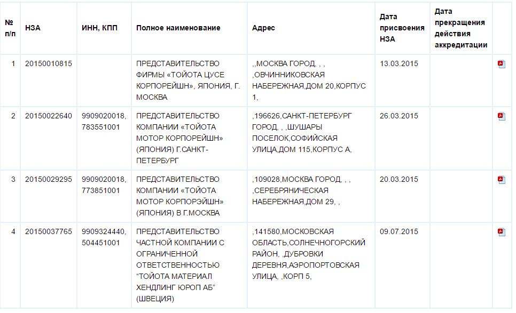
Task: Click the Полное наименование column header
Action: (178, 28)
